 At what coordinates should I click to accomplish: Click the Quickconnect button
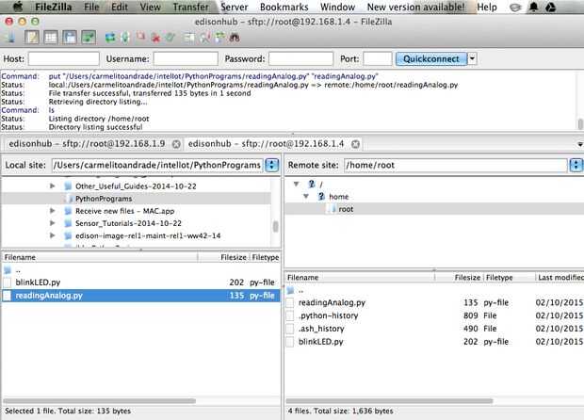(x=430, y=58)
